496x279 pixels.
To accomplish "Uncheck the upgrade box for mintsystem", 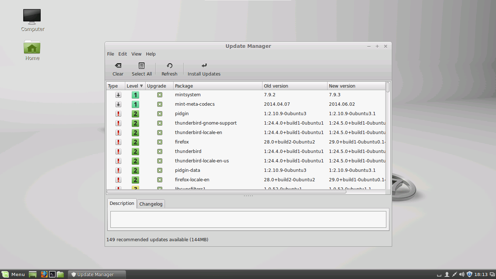I will tap(159, 95).
